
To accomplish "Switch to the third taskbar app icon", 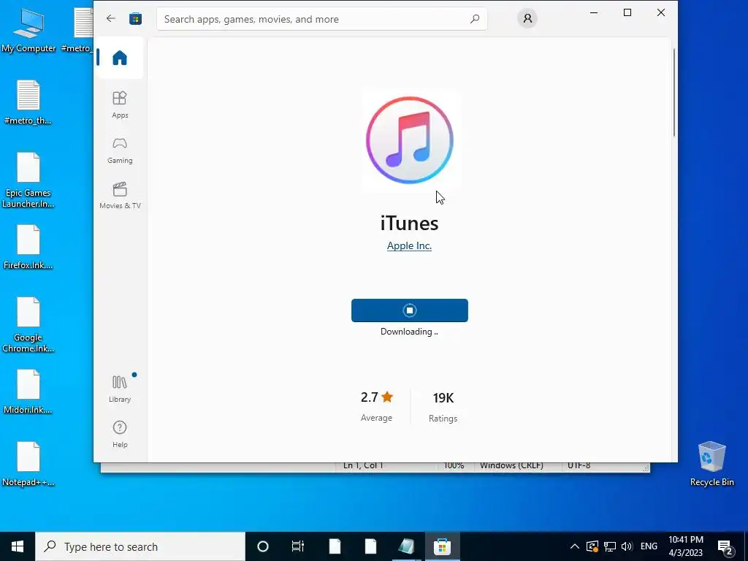I will pos(406,546).
